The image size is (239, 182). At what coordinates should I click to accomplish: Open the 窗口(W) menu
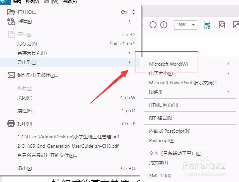[51, 2]
